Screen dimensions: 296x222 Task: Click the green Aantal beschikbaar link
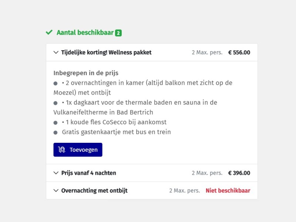(84, 33)
